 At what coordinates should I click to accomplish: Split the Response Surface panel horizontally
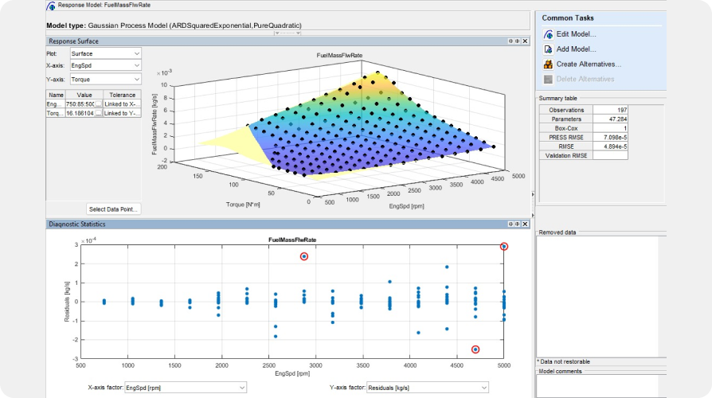pos(511,41)
